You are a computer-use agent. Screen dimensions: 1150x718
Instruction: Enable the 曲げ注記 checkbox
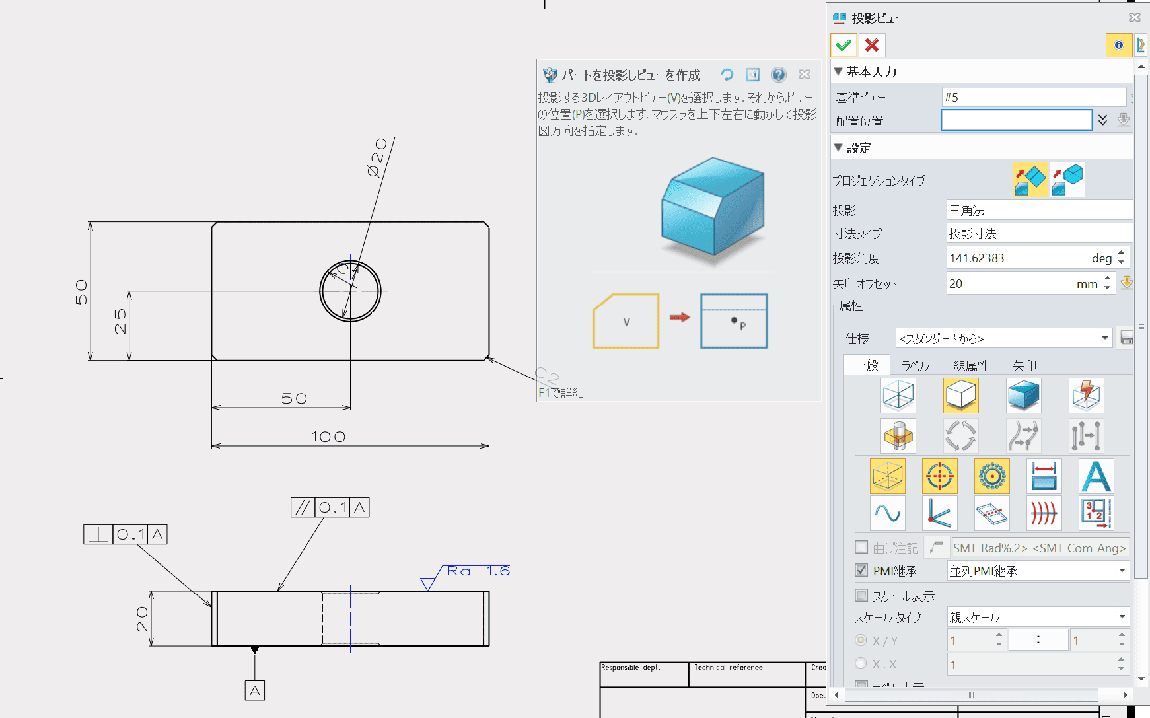click(861, 547)
